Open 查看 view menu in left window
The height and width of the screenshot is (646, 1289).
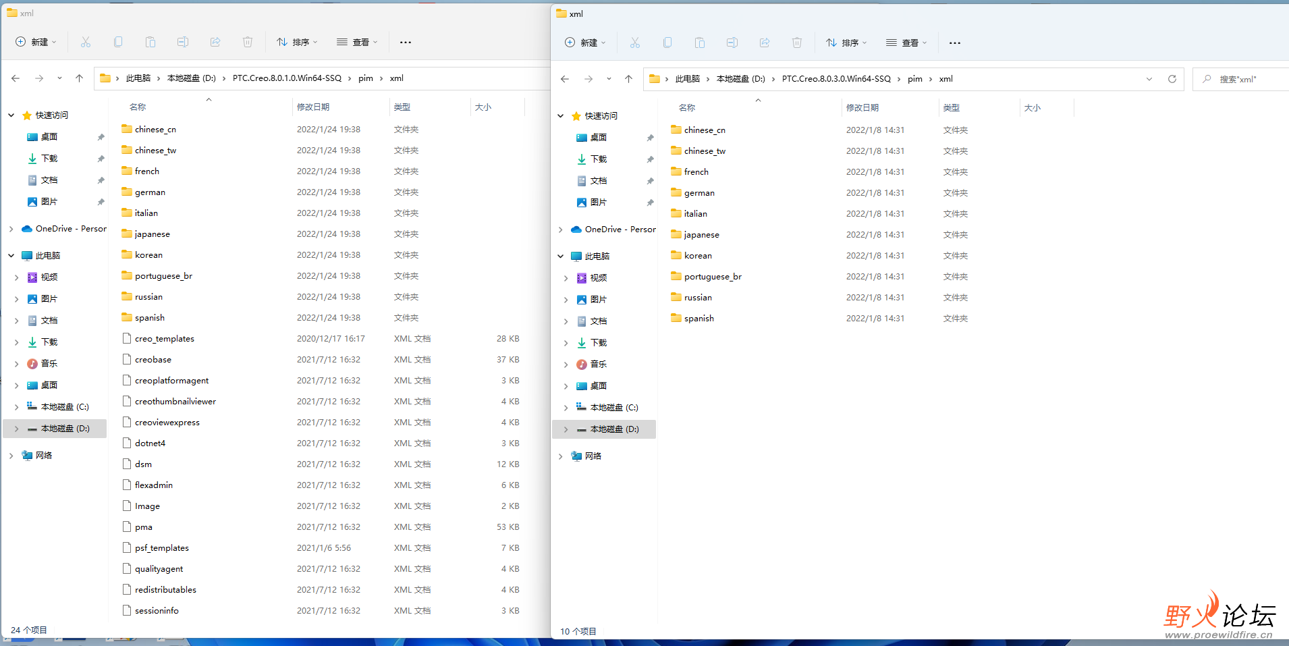pos(358,42)
